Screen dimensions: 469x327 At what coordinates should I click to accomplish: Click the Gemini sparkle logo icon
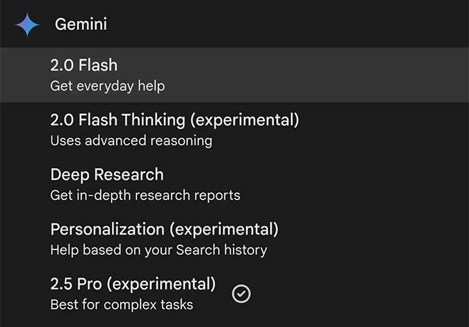coord(28,24)
